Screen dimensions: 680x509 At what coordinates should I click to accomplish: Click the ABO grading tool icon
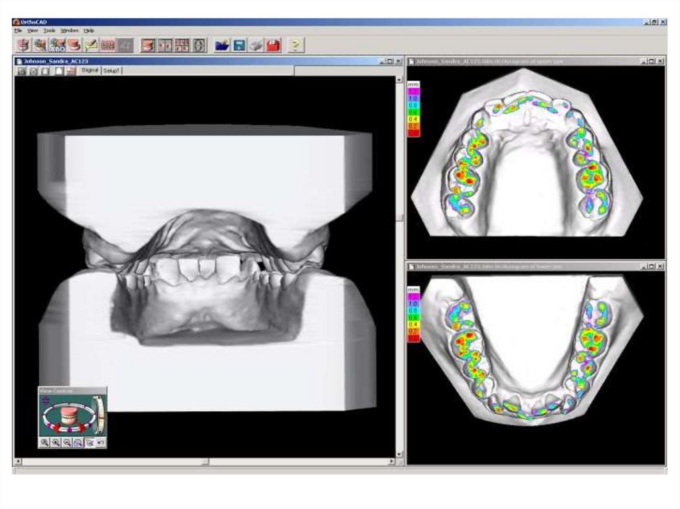coord(57,45)
